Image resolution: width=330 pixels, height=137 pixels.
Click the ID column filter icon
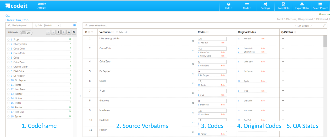click(92, 32)
